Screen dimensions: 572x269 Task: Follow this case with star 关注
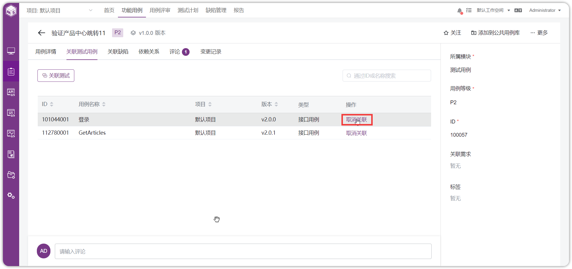pos(452,33)
